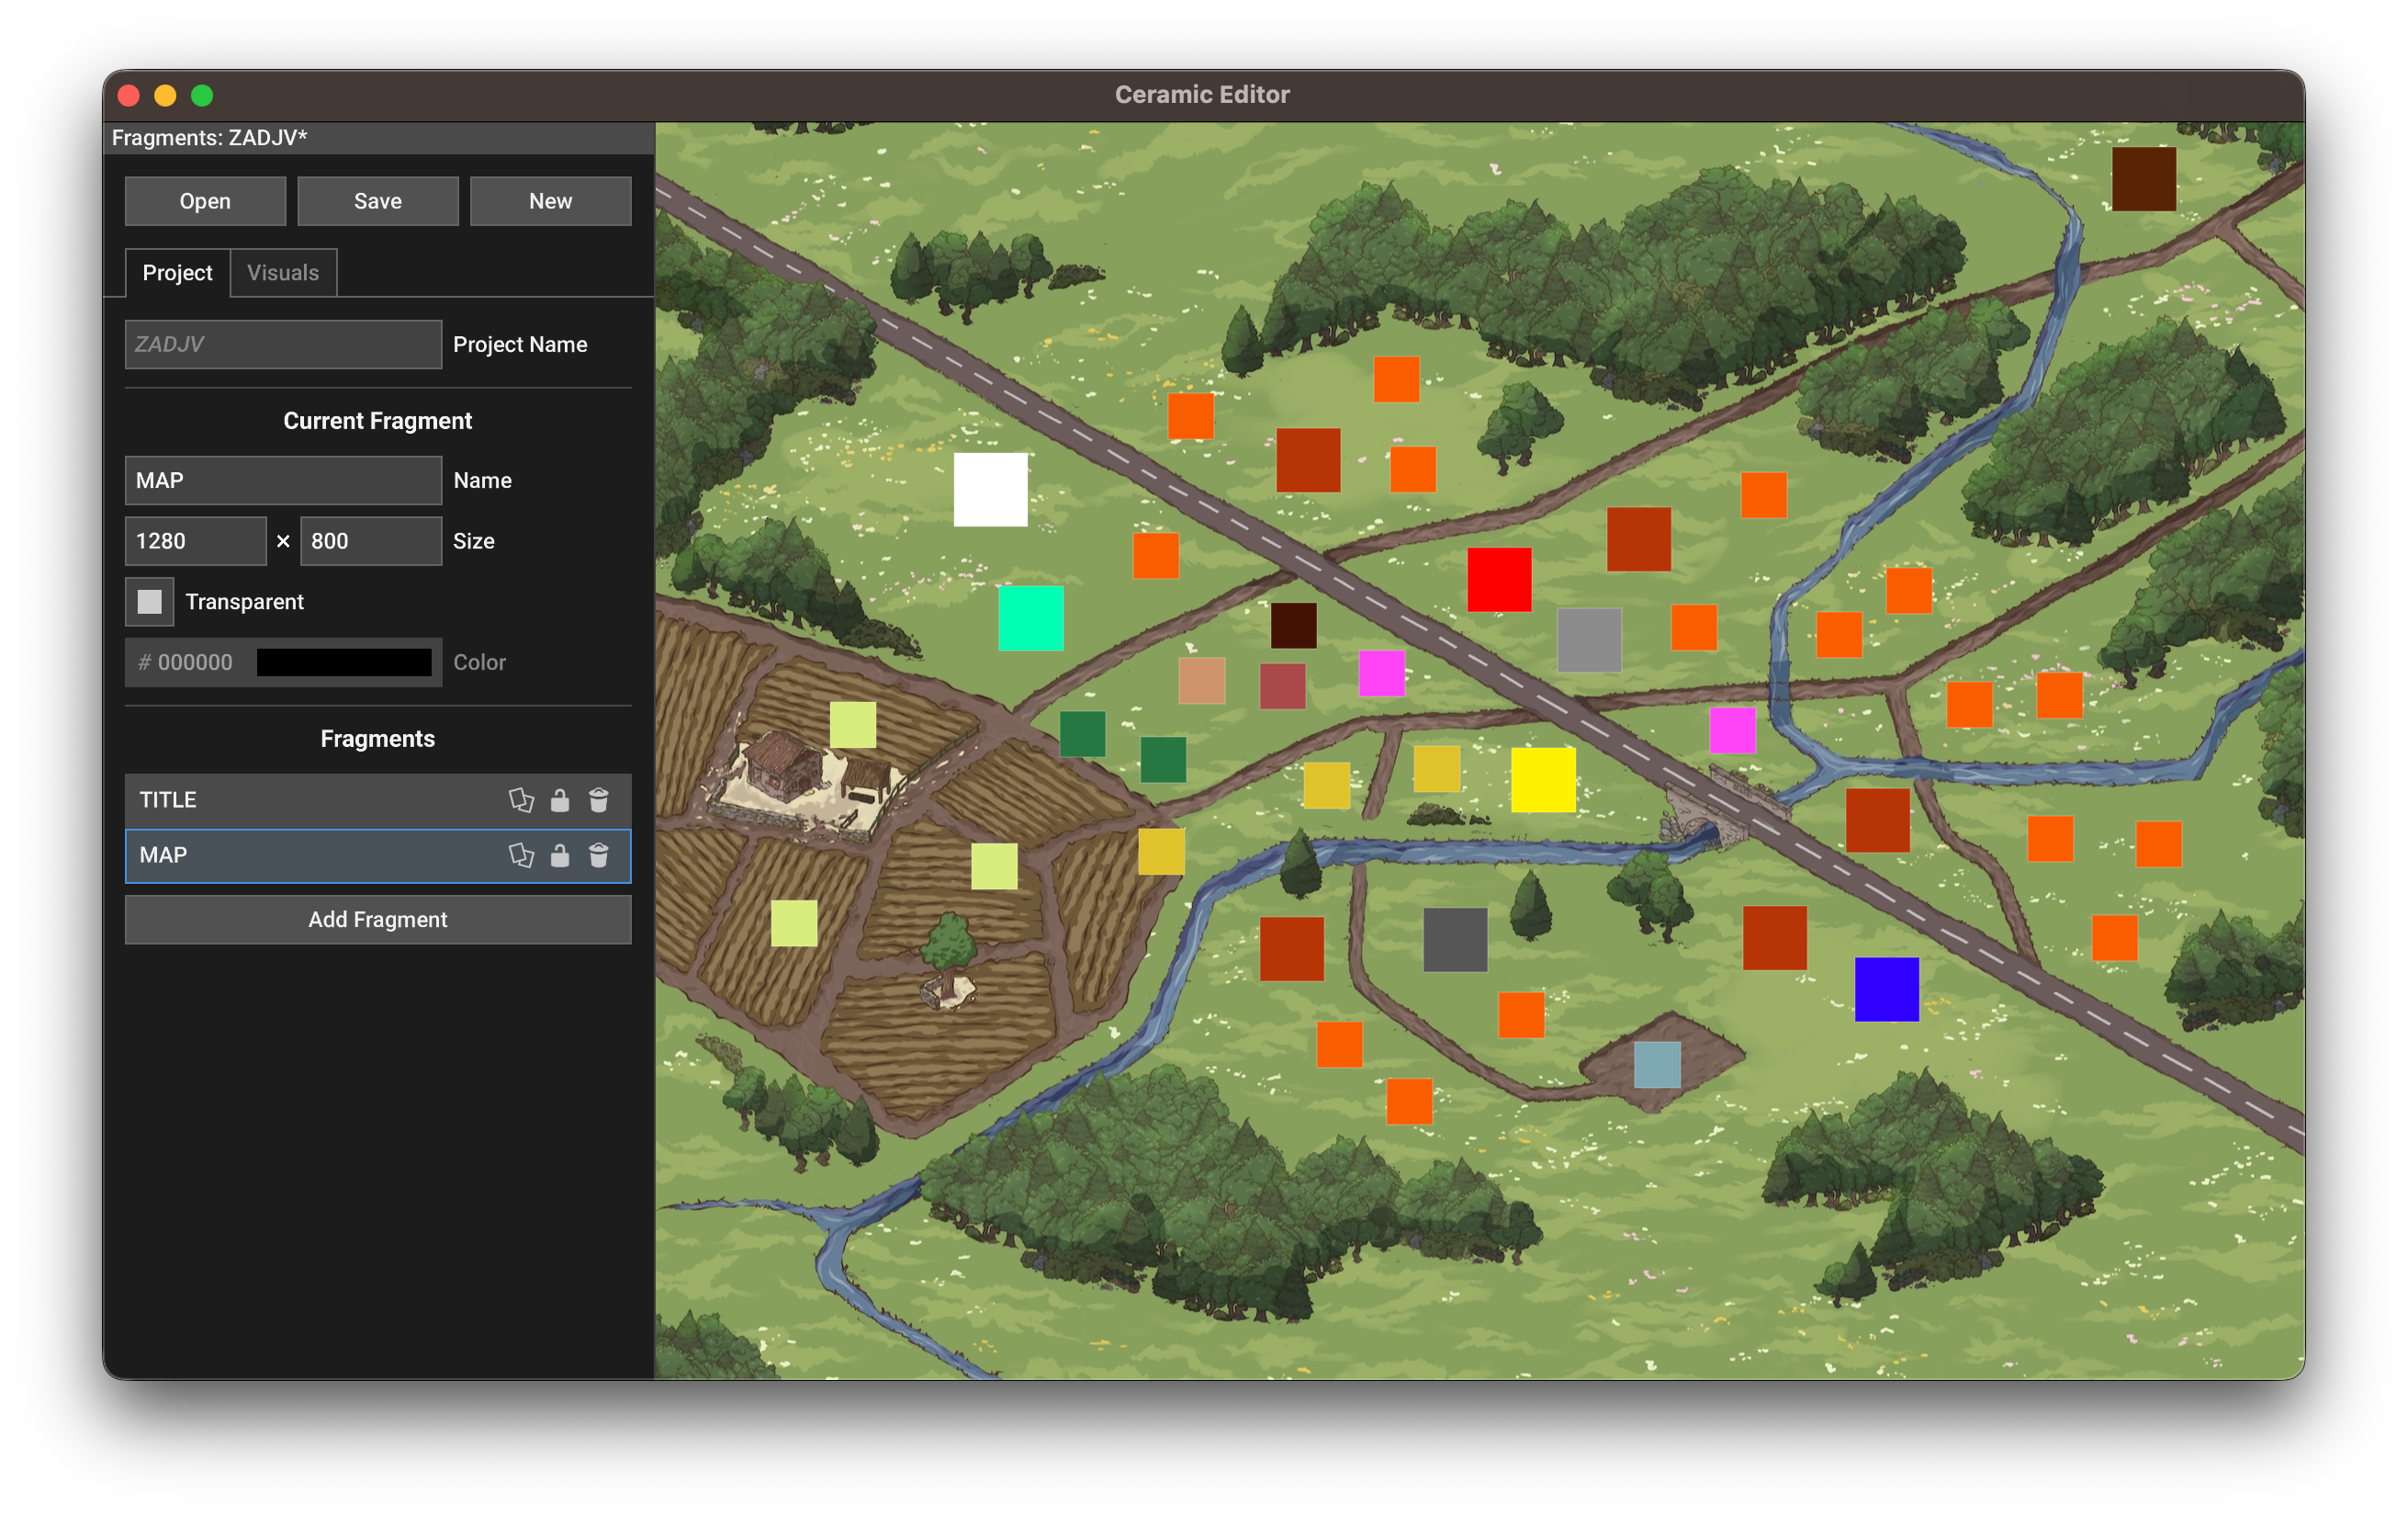Delete the TITLE fragment with trash icon
Screen dimensions: 2408x1516
click(598, 799)
